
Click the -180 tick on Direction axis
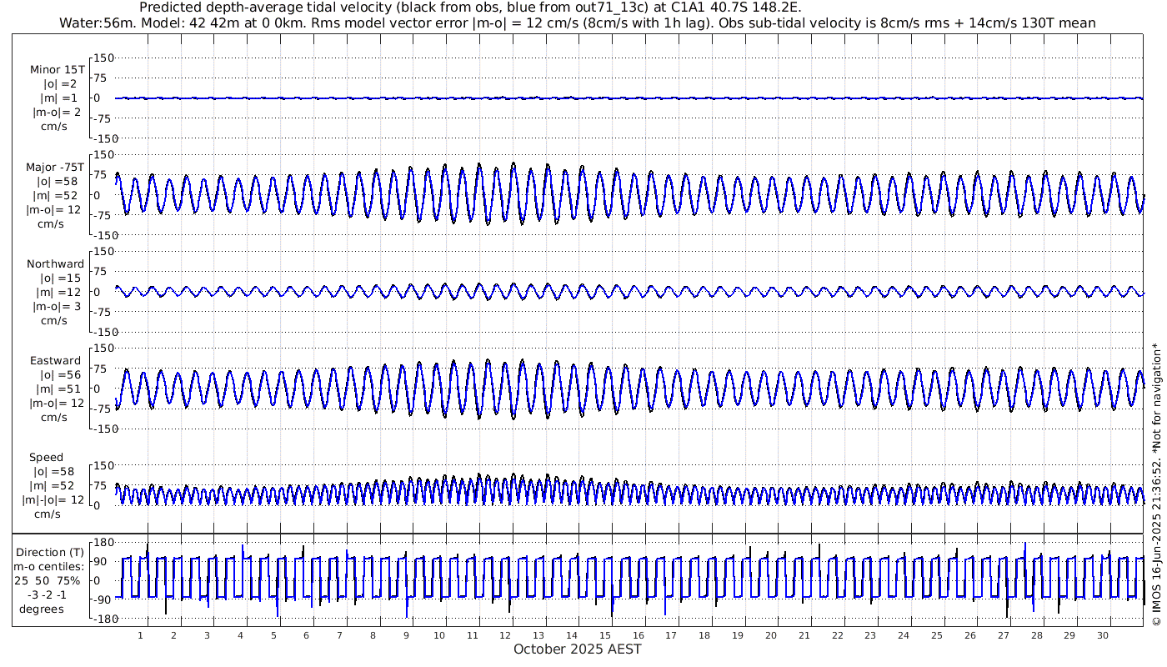101,619
